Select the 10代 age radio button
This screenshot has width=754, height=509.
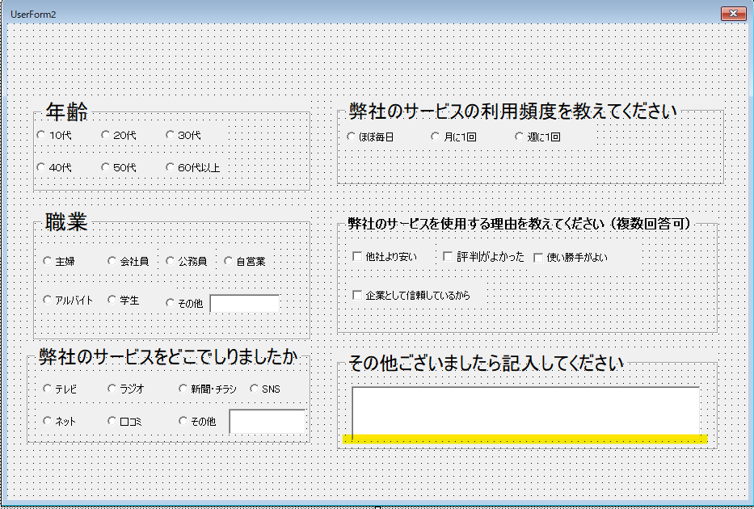click(41, 134)
